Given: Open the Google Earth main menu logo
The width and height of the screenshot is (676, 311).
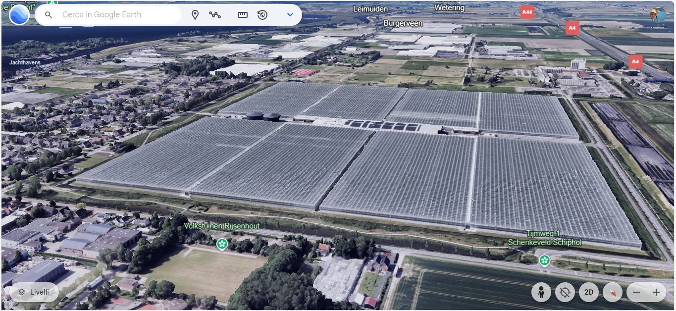Looking at the screenshot, I should pyautogui.click(x=19, y=14).
